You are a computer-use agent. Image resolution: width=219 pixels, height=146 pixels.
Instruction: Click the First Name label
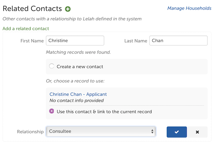pos(32,41)
